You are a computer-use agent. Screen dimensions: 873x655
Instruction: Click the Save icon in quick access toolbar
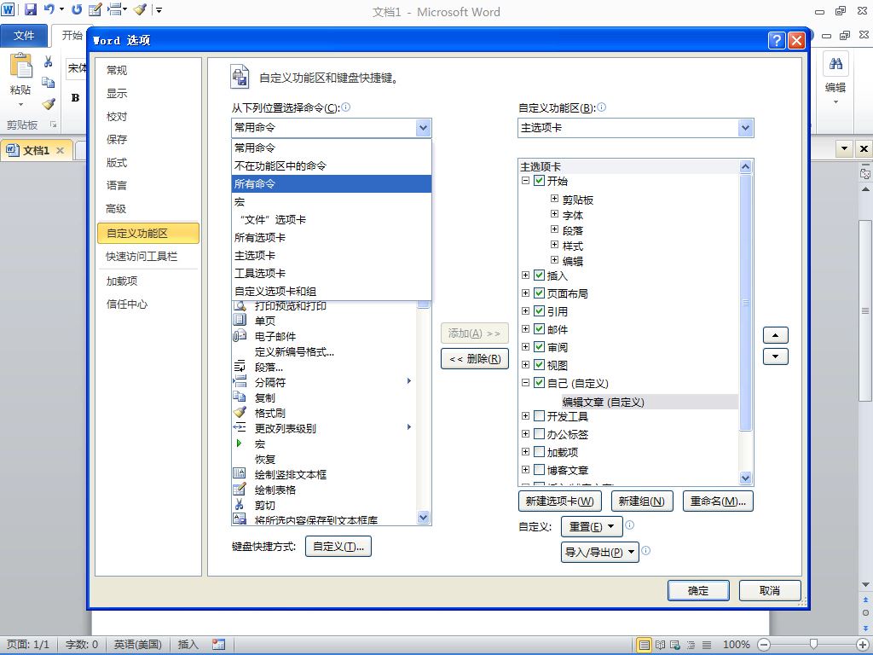[30, 9]
